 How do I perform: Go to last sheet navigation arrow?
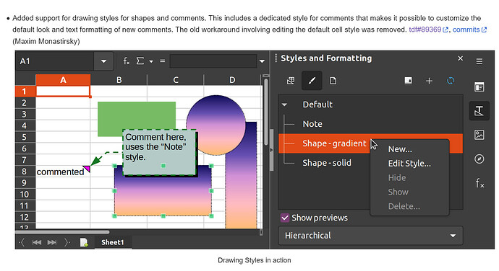pos(52,242)
